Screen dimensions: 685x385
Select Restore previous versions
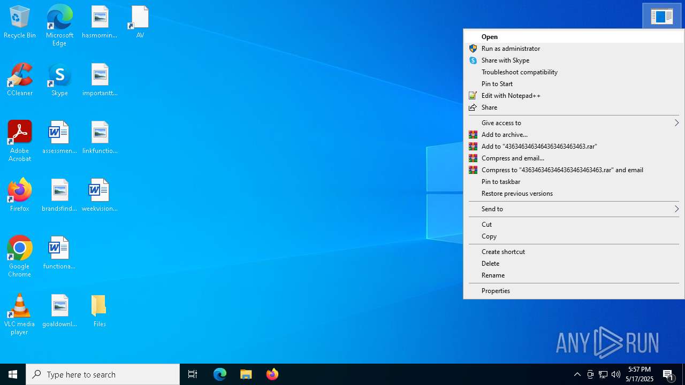coord(574,194)
